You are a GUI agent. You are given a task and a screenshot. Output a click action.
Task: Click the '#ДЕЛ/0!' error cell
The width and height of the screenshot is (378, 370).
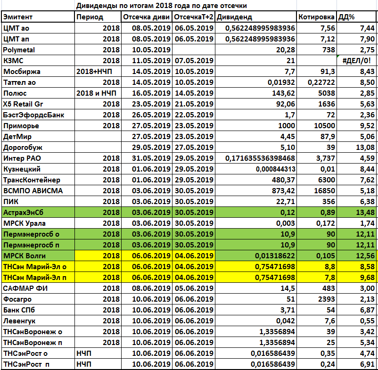click(356, 60)
